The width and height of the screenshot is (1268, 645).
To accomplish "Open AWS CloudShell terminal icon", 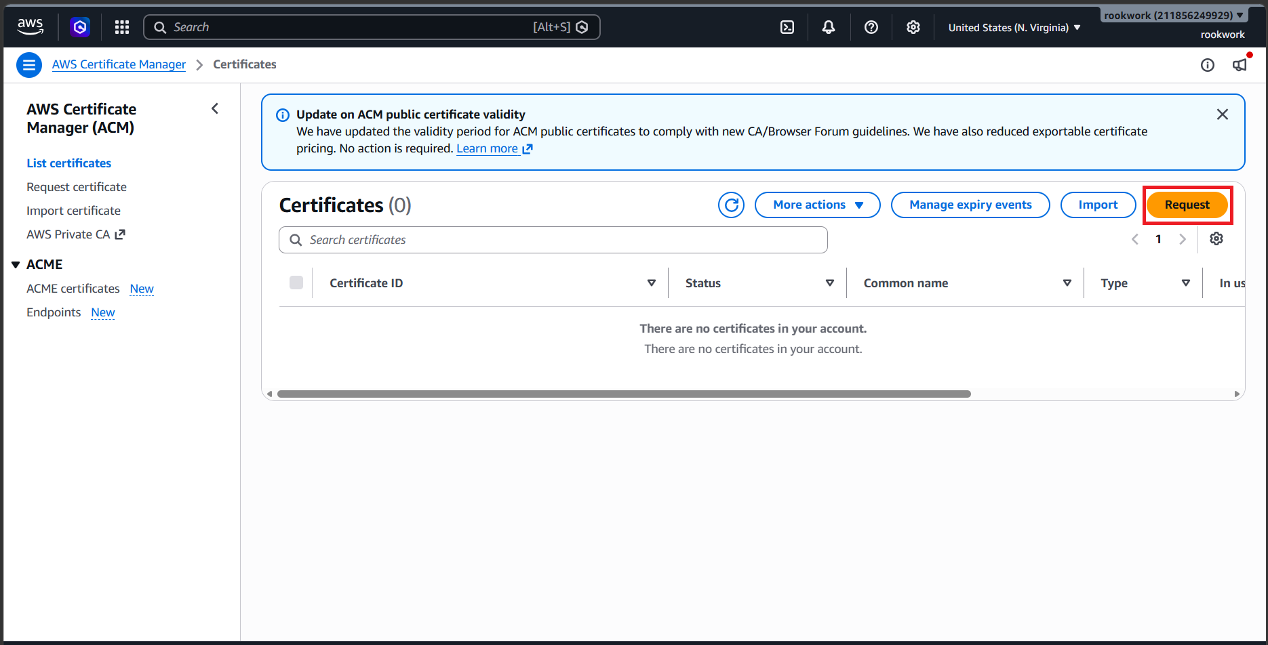I will pos(787,27).
